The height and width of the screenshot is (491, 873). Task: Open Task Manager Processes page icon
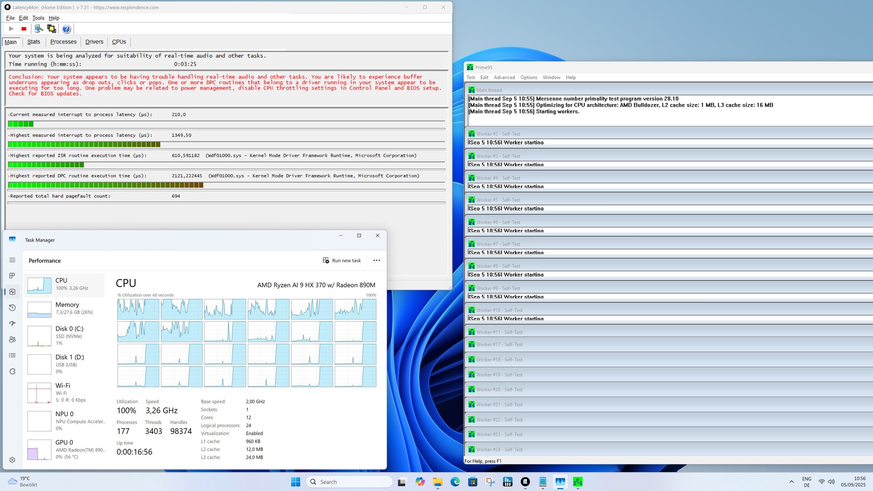point(12,276)
